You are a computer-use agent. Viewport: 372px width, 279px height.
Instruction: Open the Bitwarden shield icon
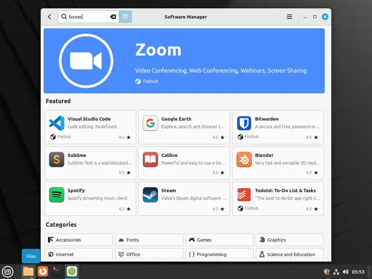244,123
